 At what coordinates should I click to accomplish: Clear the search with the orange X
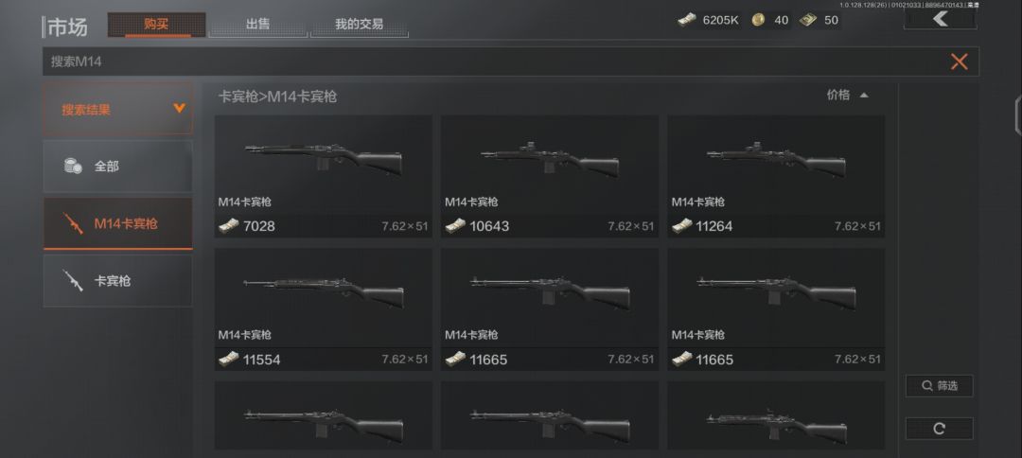tap(959, 62)
